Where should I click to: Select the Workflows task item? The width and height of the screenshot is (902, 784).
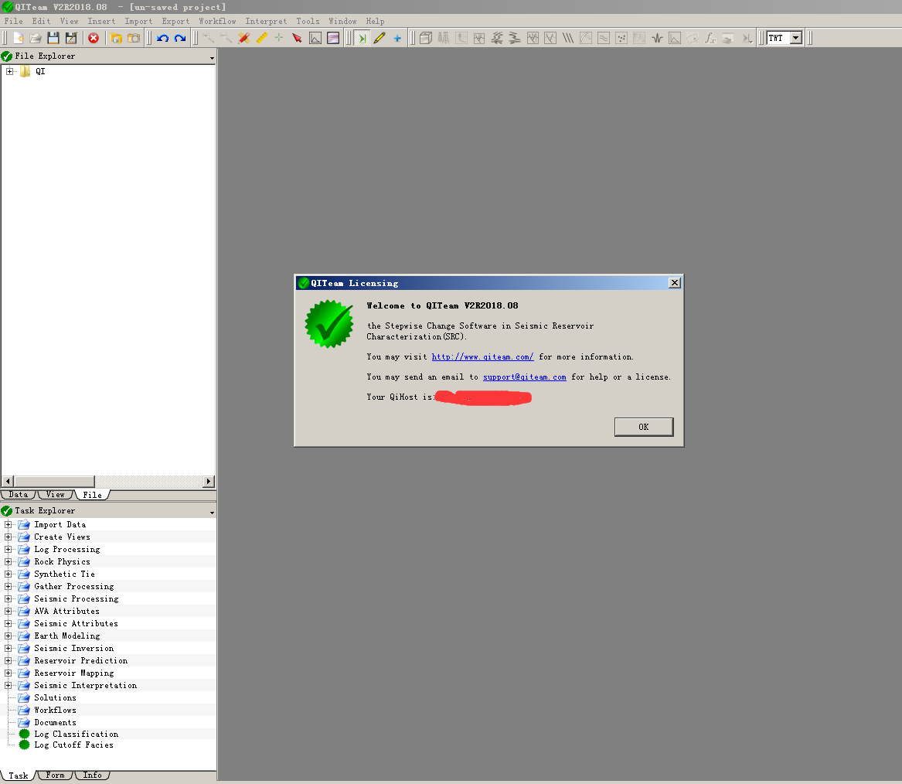(x=55, y=711)
